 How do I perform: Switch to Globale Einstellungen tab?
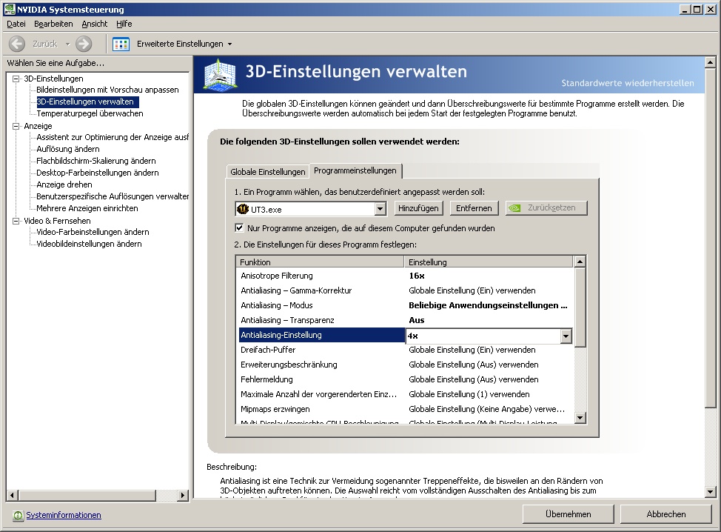268,172
